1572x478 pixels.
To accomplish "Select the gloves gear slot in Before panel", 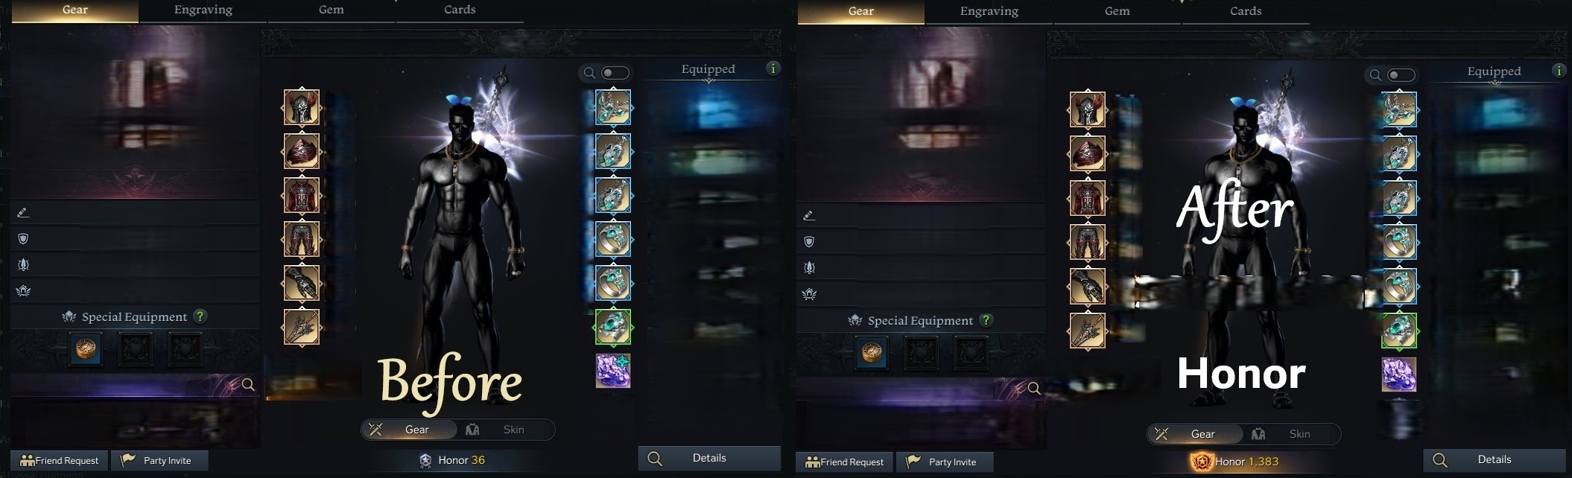I will (x=302, y=283).
